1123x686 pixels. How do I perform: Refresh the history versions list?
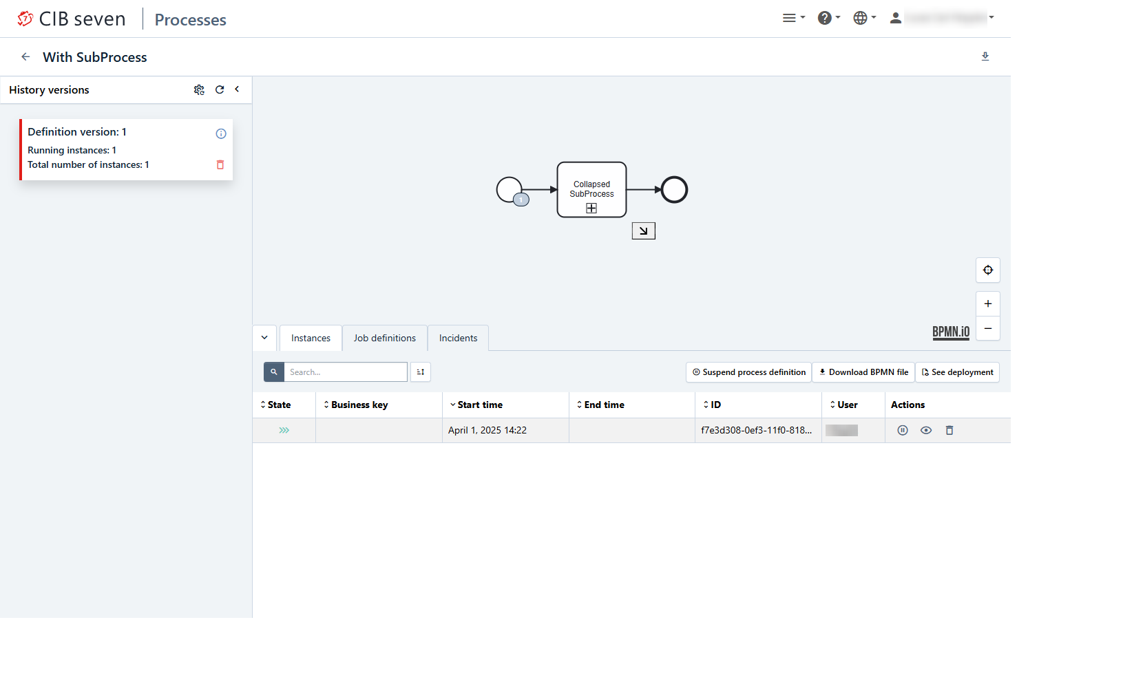pyautogui.click(x=220, y=90)
